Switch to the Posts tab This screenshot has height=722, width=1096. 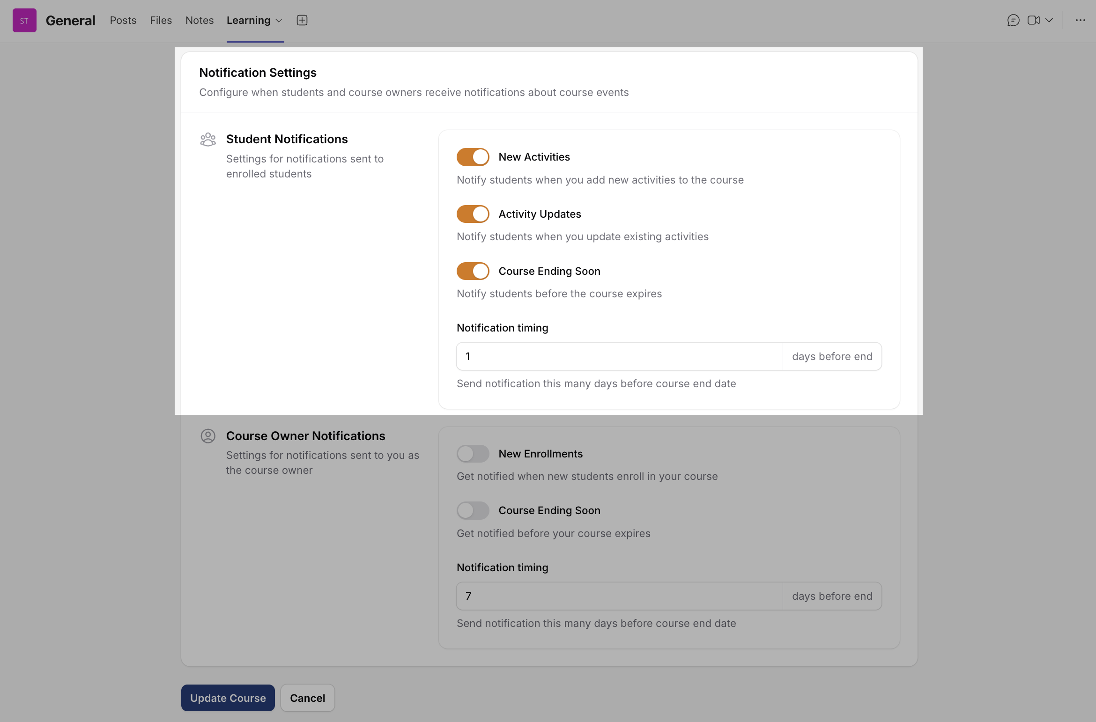tap(123, 20)
